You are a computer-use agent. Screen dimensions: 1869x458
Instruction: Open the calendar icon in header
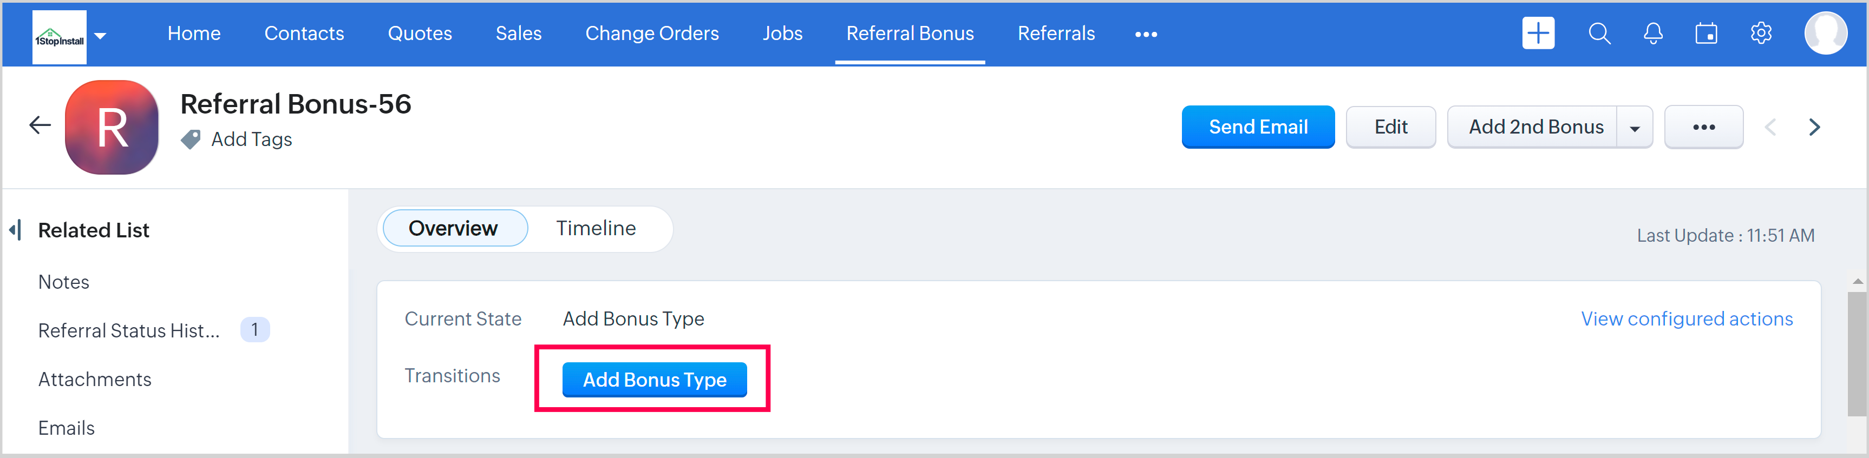point(1705,34)
